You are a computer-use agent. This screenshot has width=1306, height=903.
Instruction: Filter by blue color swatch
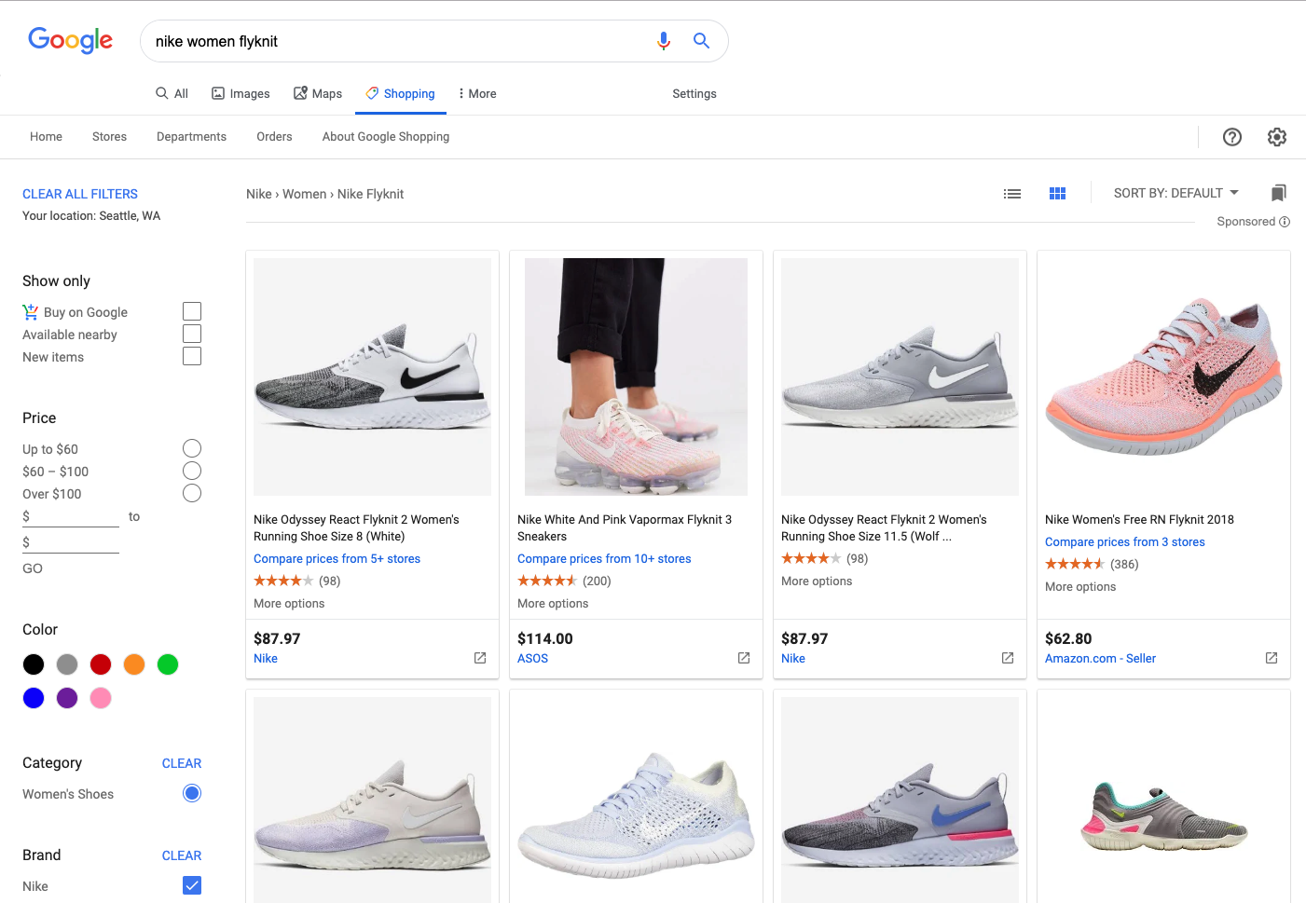[x=34, y=698]
